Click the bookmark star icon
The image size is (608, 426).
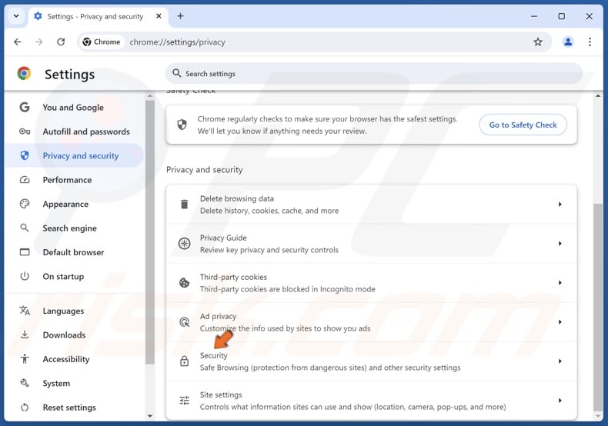pos(538,42)
